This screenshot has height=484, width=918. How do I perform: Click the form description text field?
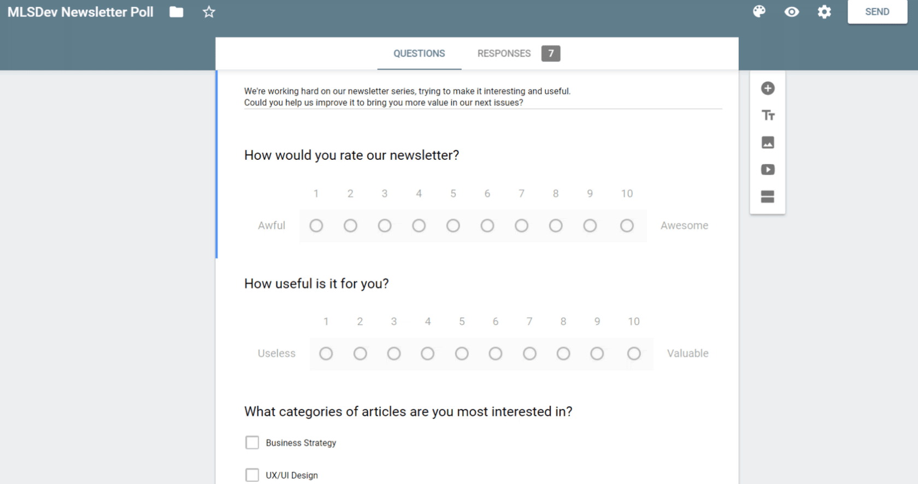483,97
